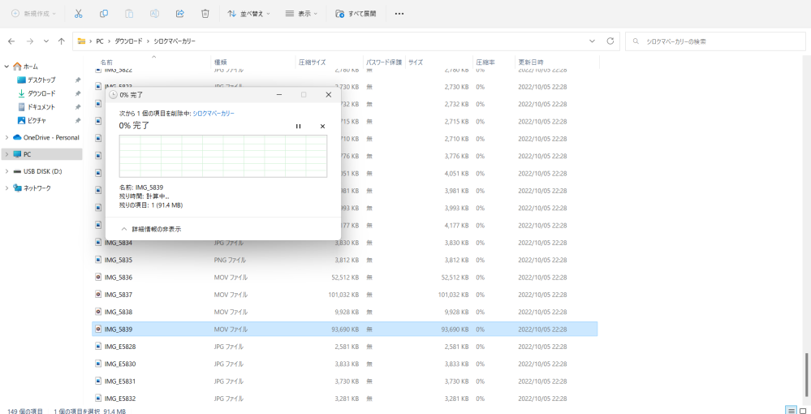Screen dimensions: 811x414
Task: Select USB DISK (D:) in sidebar
Action: 38,171
